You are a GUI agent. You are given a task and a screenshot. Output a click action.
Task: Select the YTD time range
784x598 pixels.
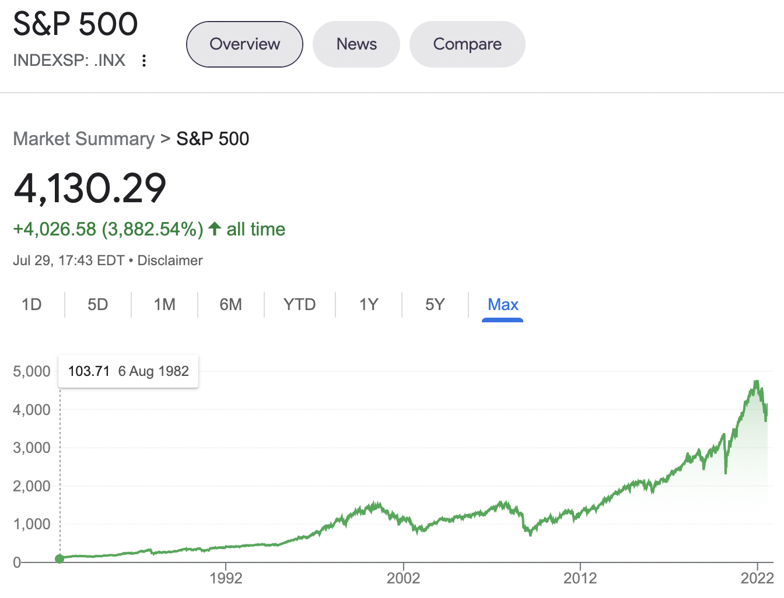[299, 304]
